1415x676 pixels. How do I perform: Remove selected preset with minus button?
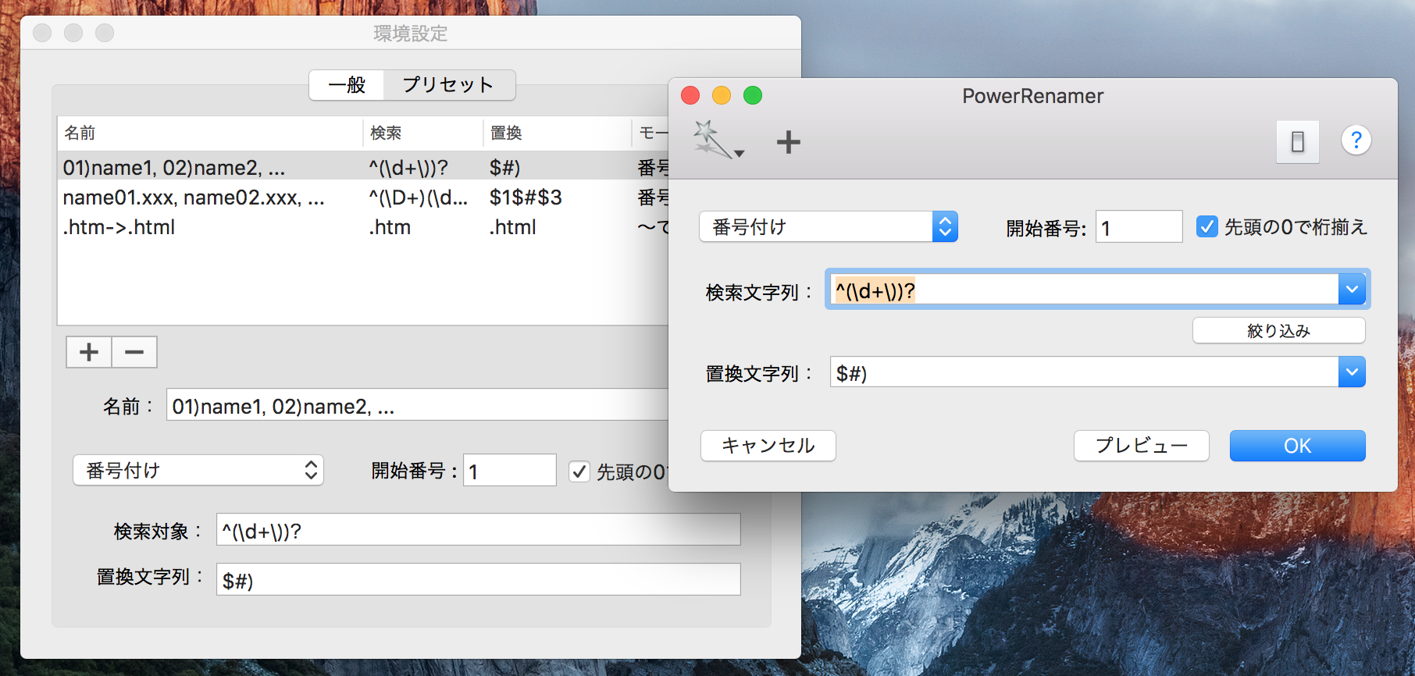tap(134, 352)
